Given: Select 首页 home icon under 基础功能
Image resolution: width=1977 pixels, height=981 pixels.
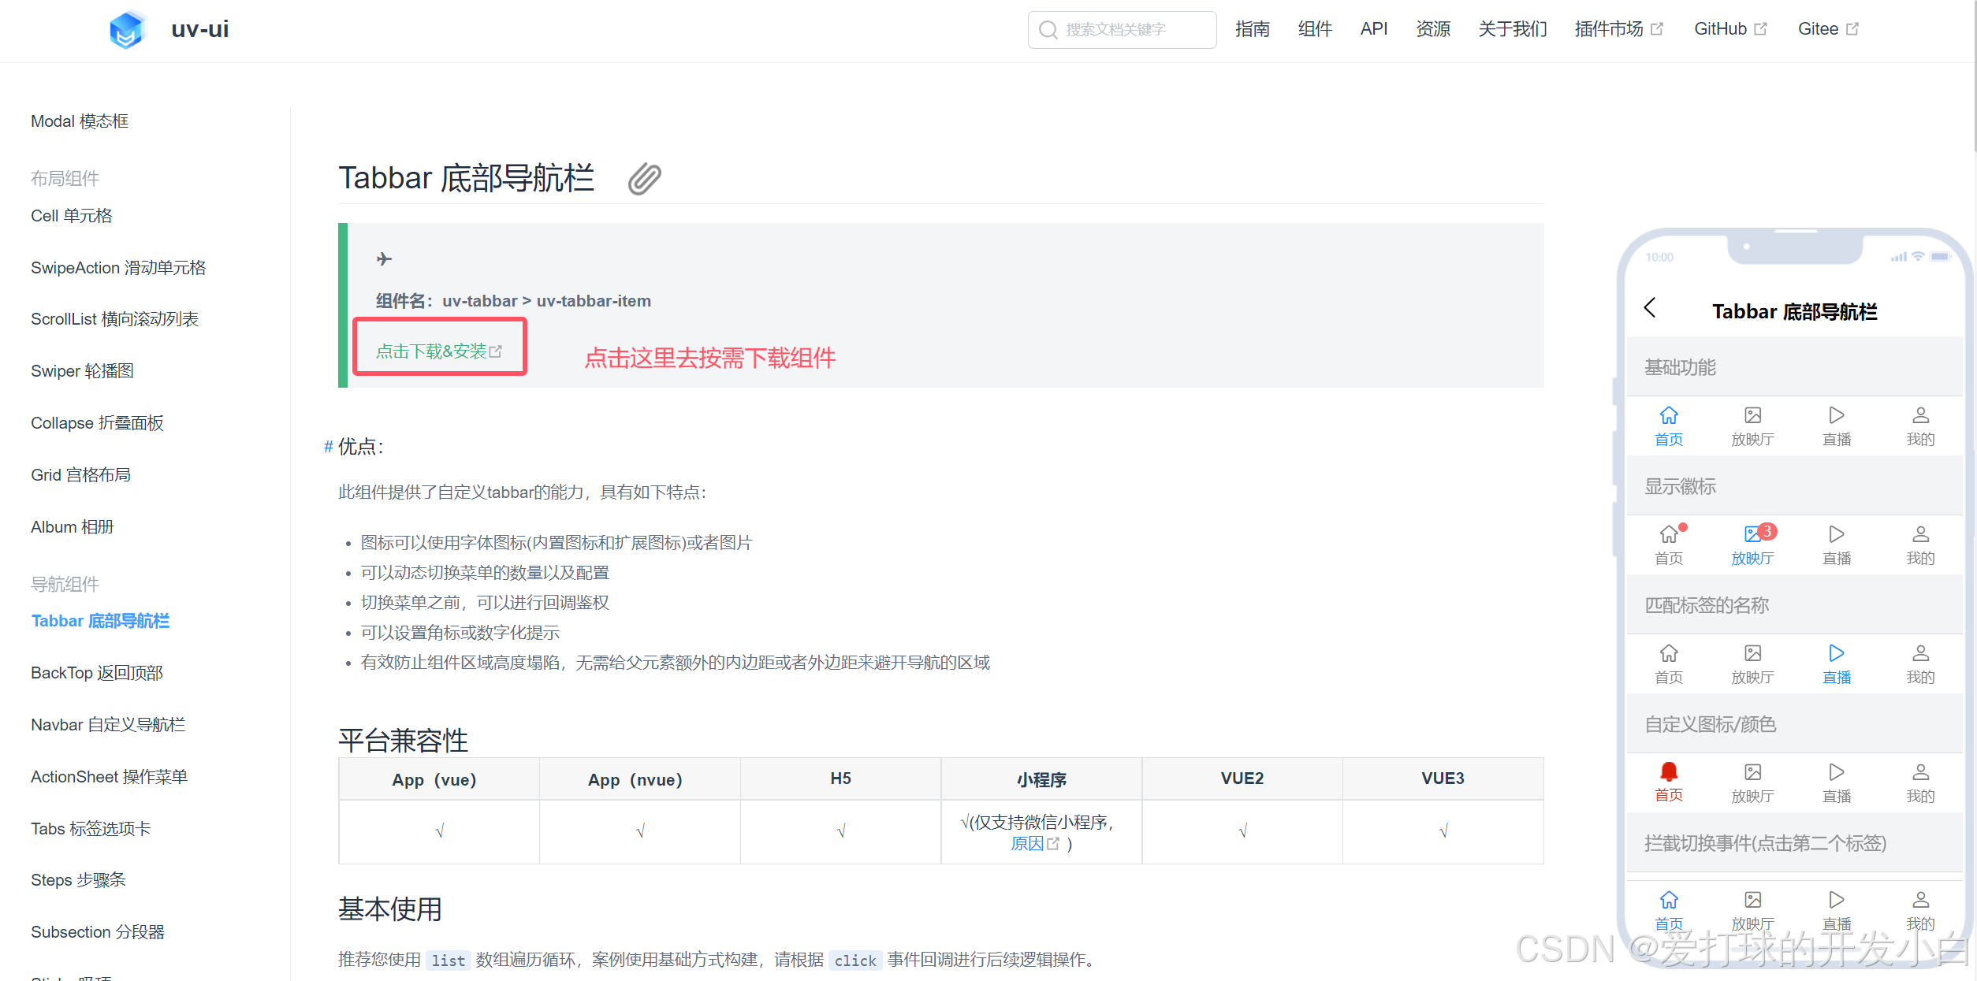Looking at the screenshot, I should 1669,415.
